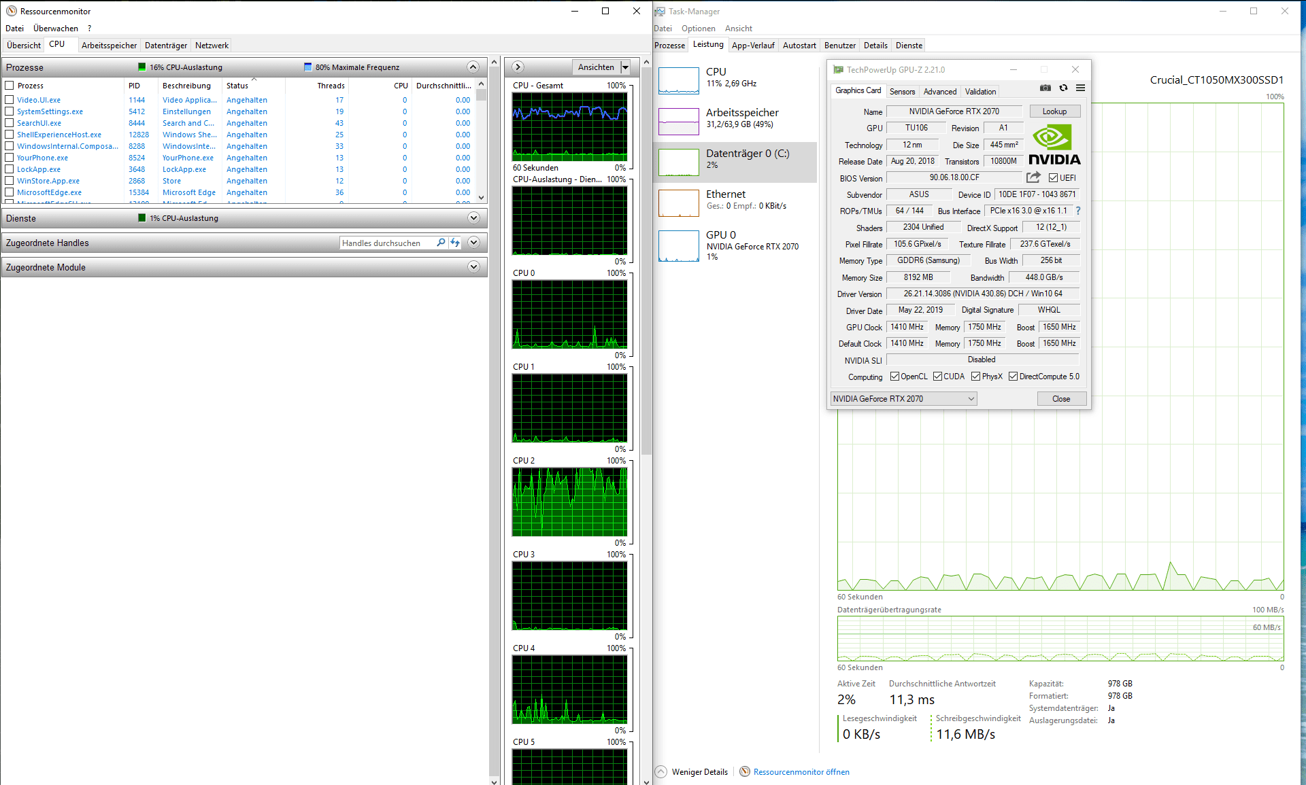Switch to Arbeitsspeicher tab in Ressourcenmonitor
This screenshot has width=1306, height=785.
click(109, 46)
